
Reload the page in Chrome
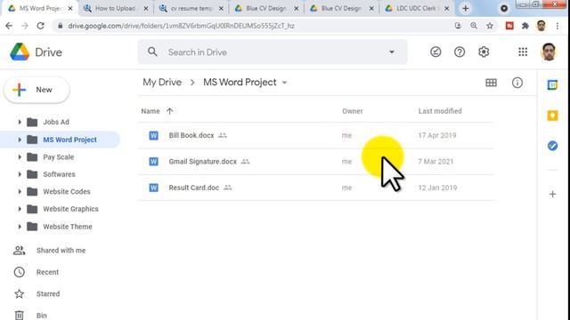(40, 26)
